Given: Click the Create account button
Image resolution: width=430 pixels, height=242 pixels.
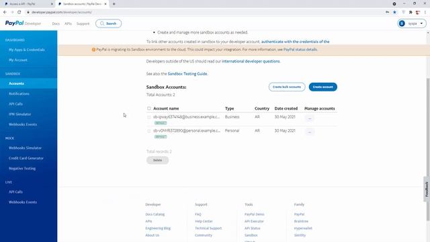Looking at the screenshot, I should click(322, 87).
